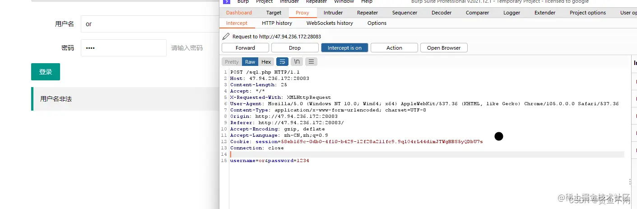This screenshot has width=637, height=209.
Task: Open the Repeater tab
Action: point(367,13)
